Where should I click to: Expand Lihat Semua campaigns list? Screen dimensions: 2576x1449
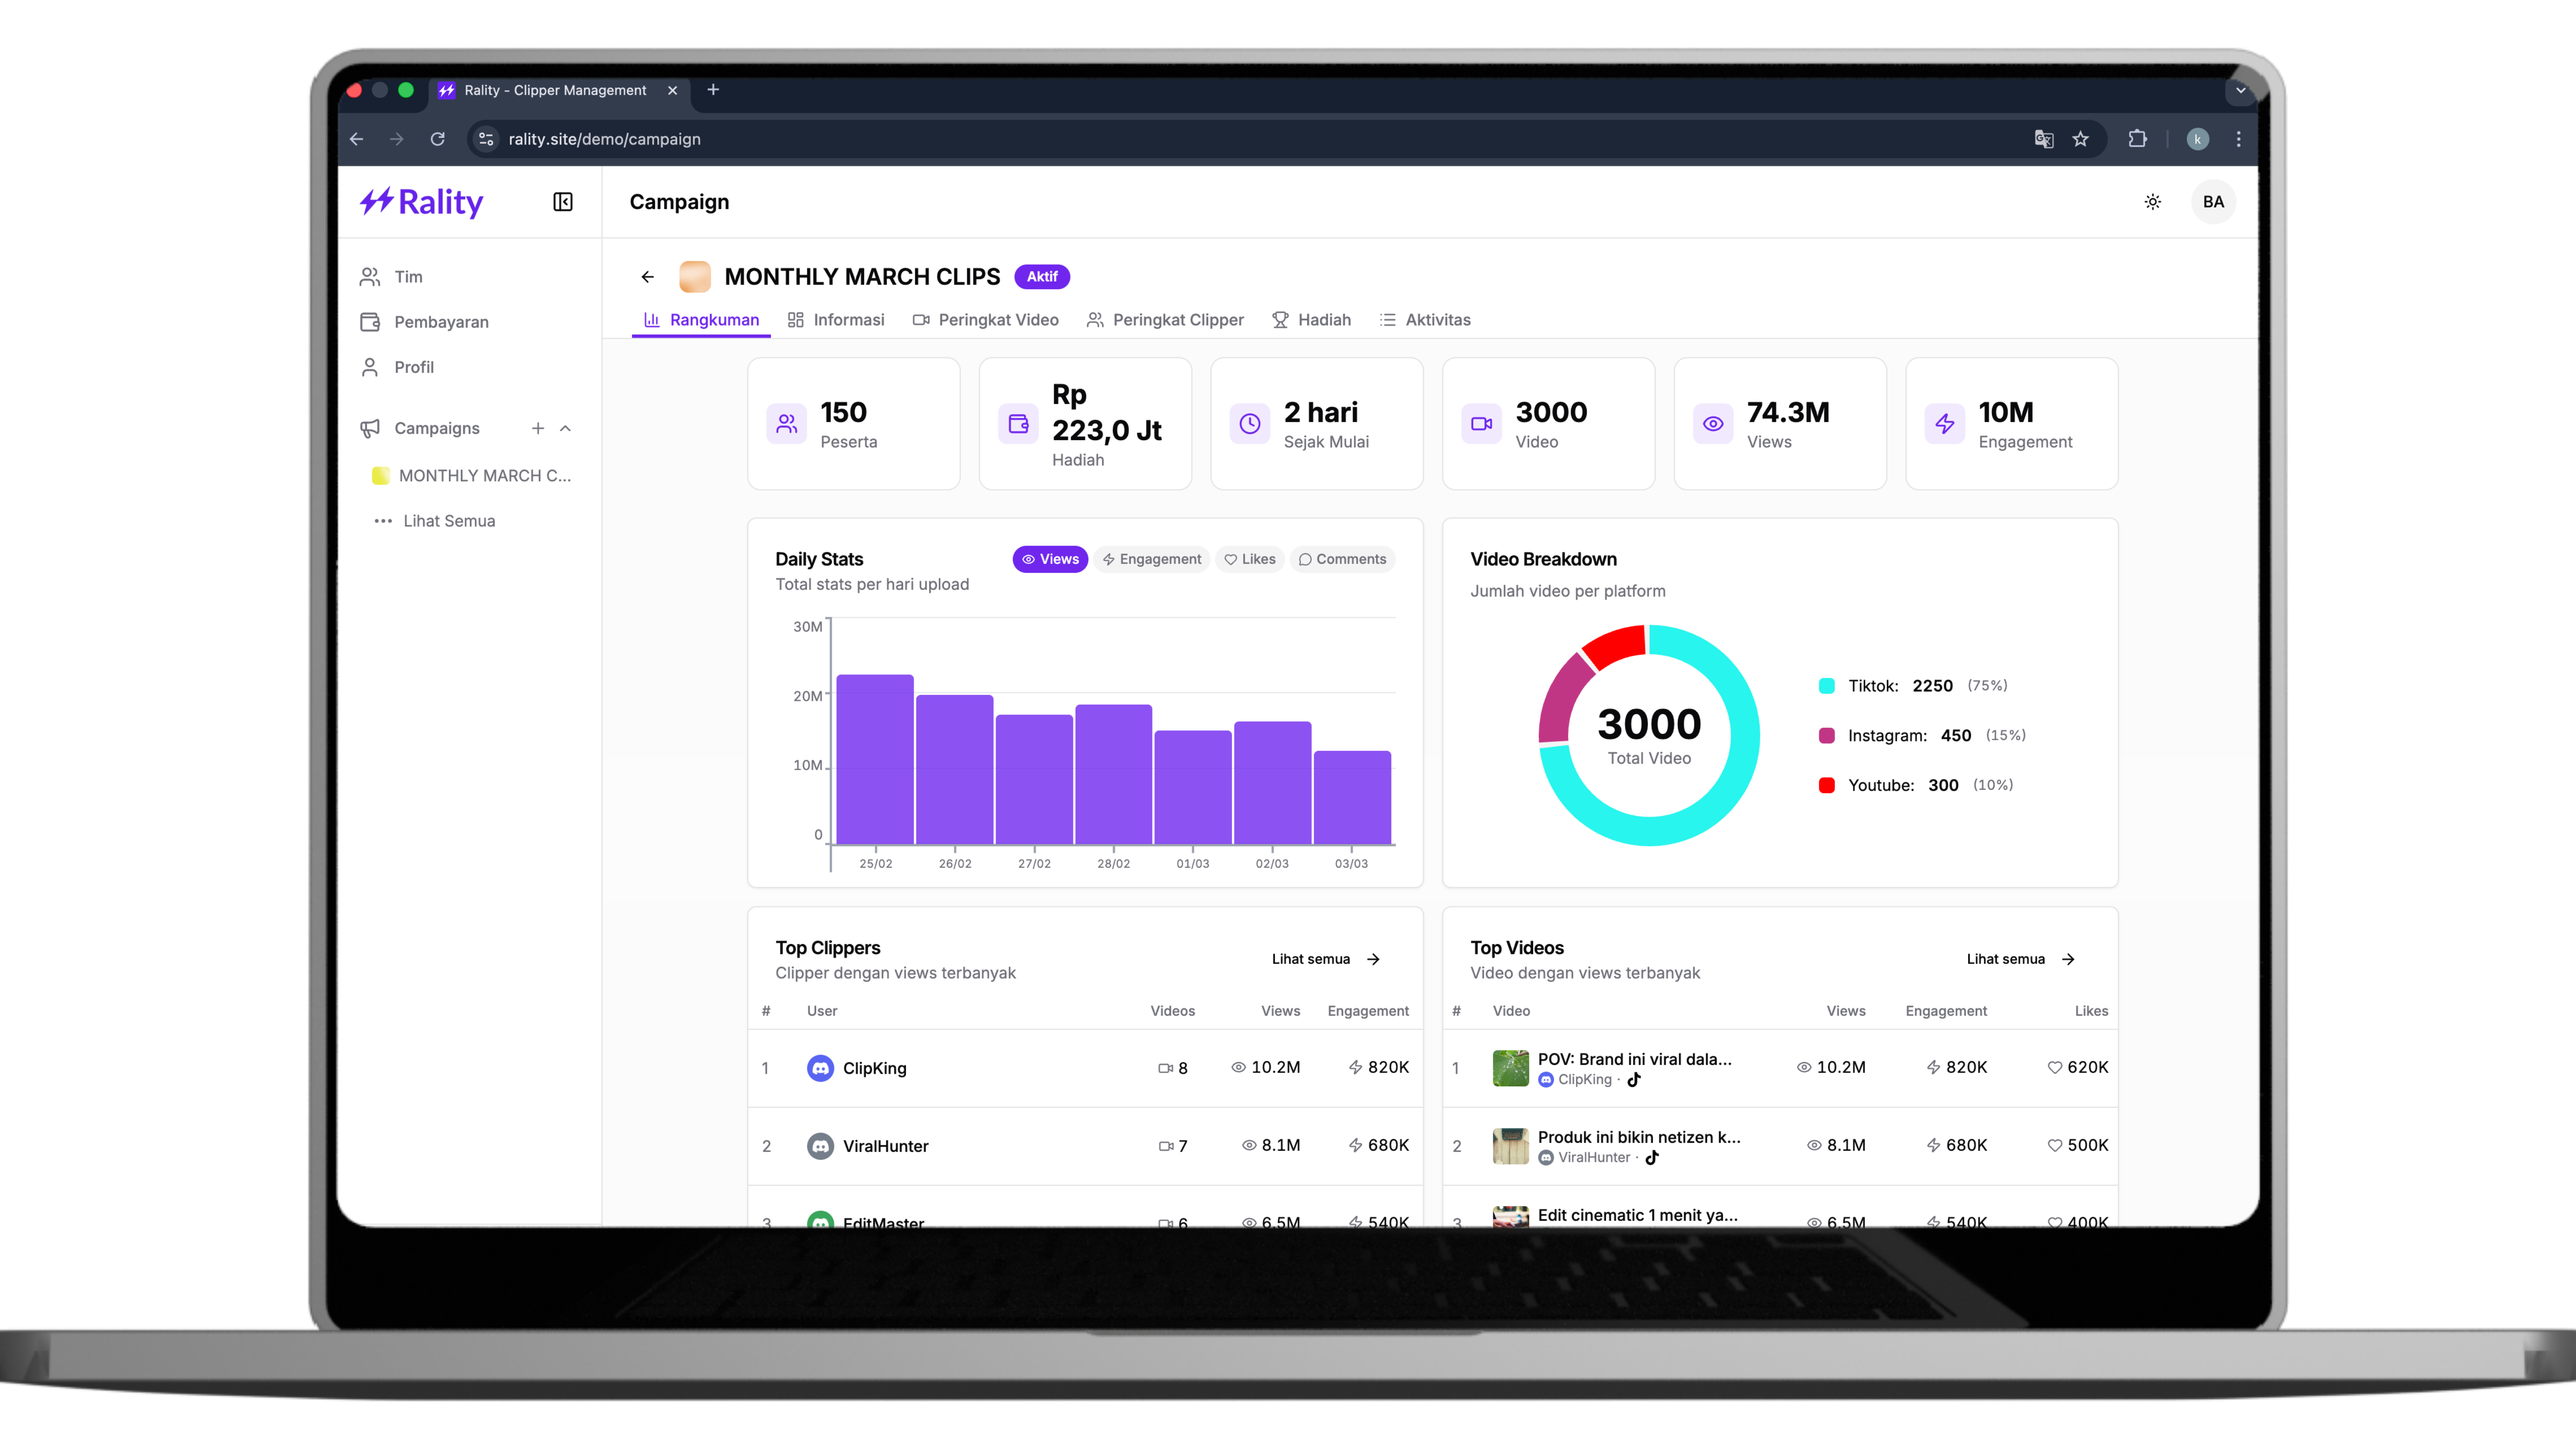(x=449, y=521)
